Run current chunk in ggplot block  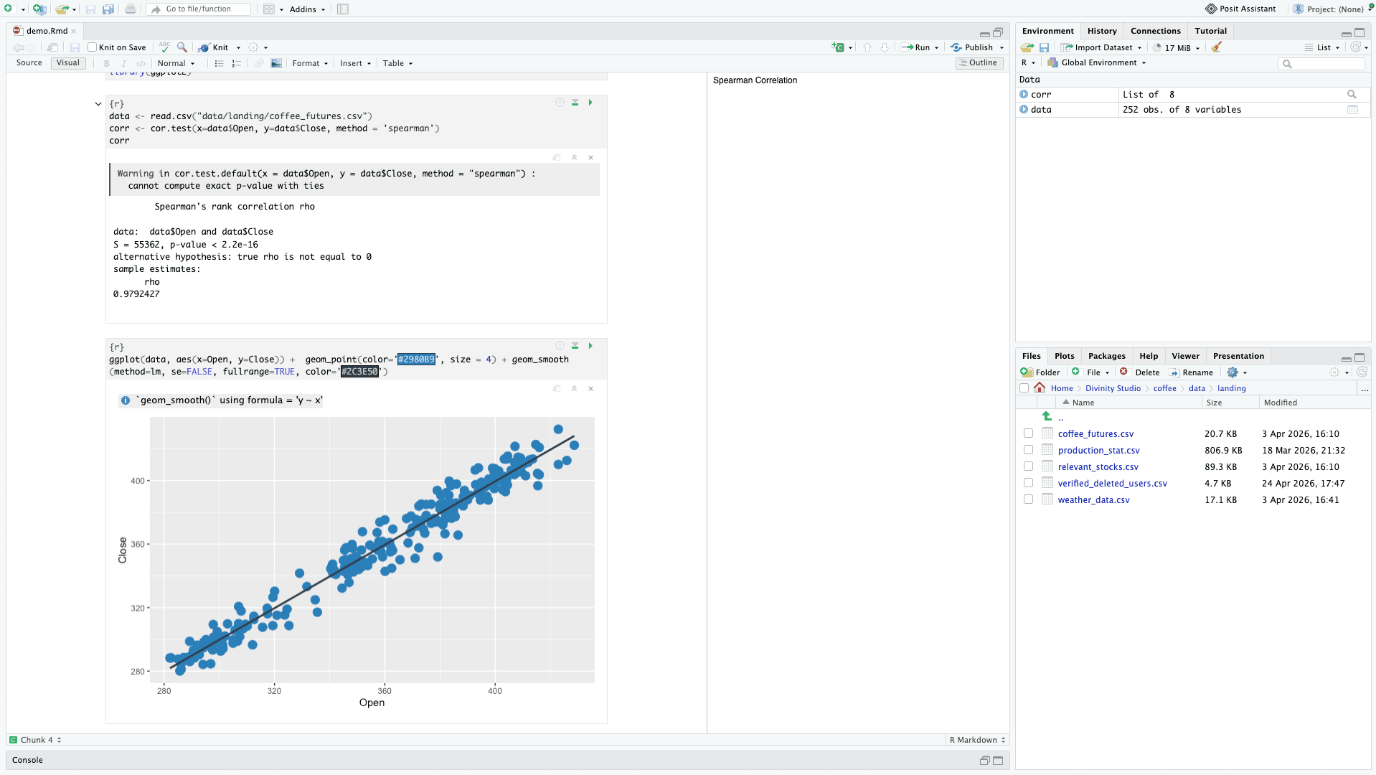coord(590,346)
